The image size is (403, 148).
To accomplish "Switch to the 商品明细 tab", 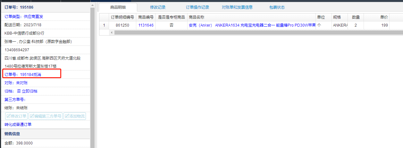I will pos(118,7).
